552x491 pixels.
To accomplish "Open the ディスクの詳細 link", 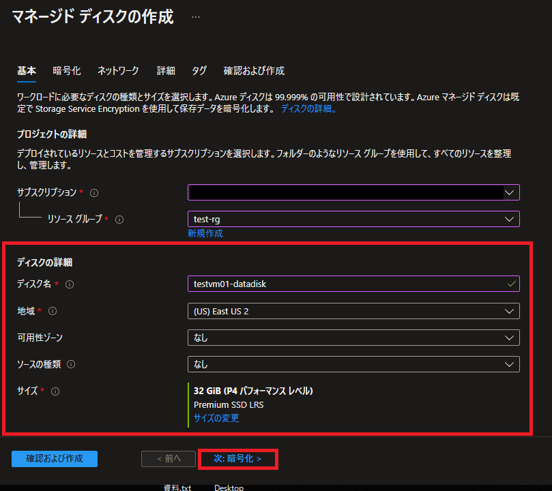I will point(308,108).
